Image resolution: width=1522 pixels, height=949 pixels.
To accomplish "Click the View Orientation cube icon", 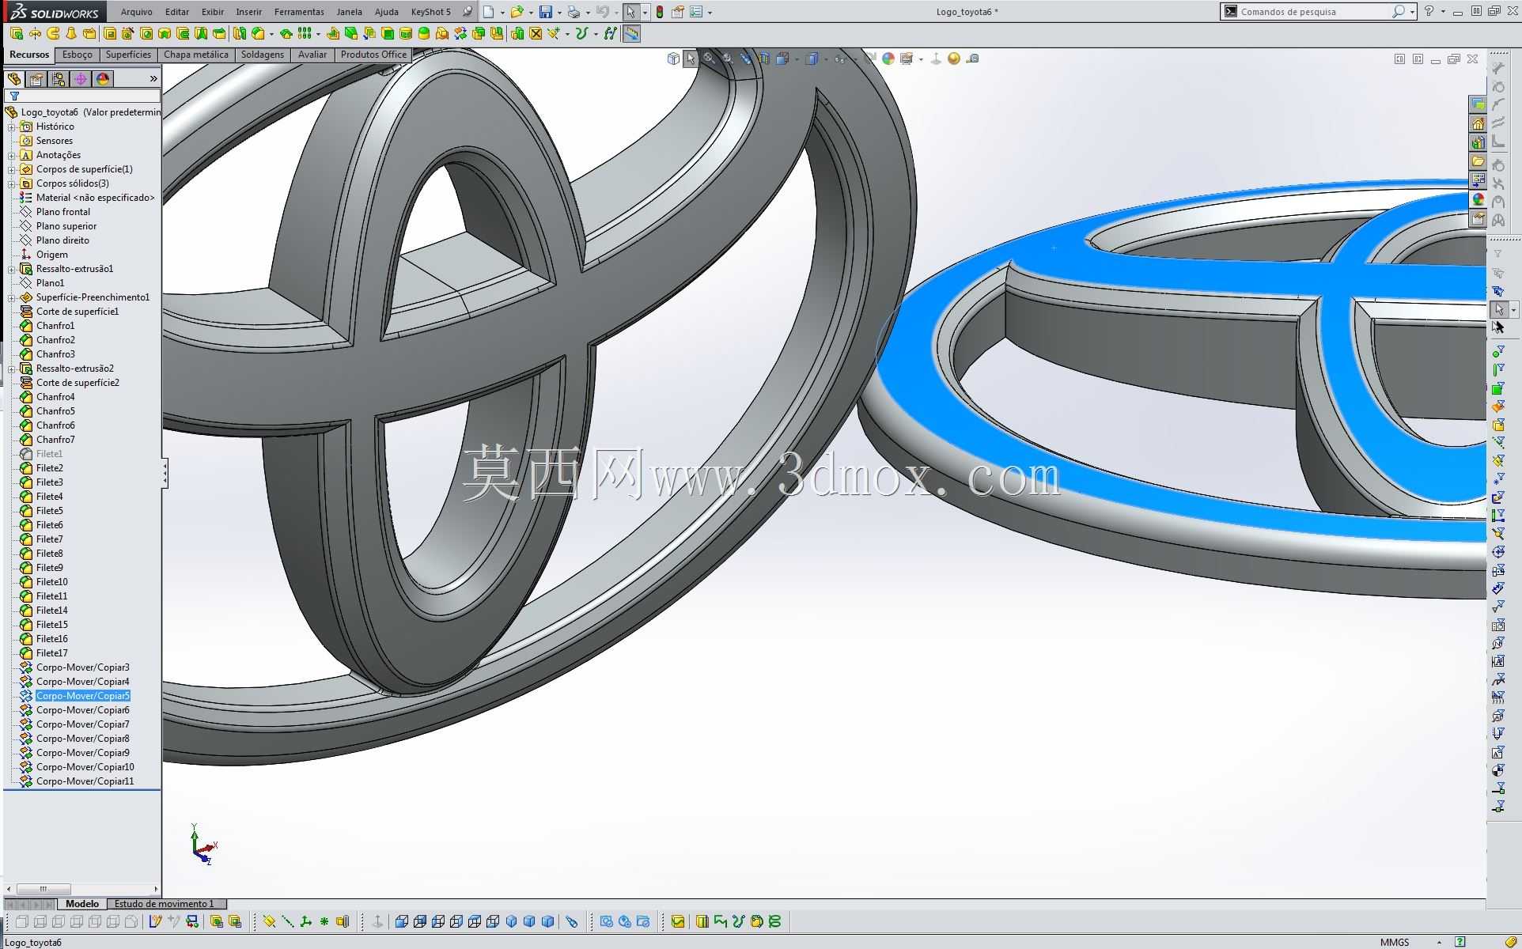I will click(782, 59).
